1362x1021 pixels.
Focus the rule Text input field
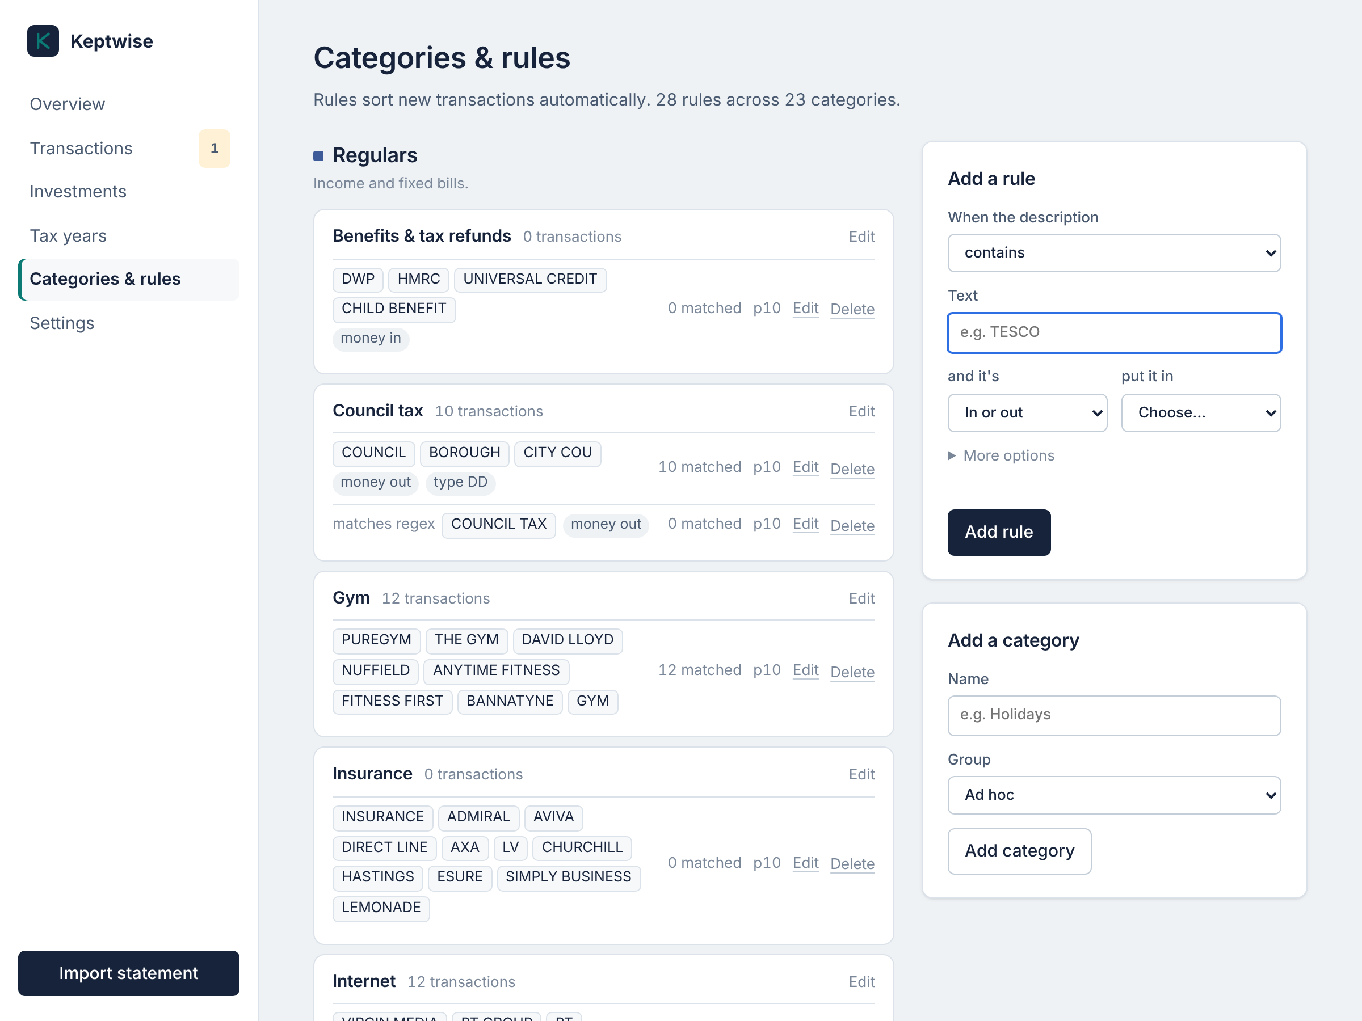point(1114,332)
